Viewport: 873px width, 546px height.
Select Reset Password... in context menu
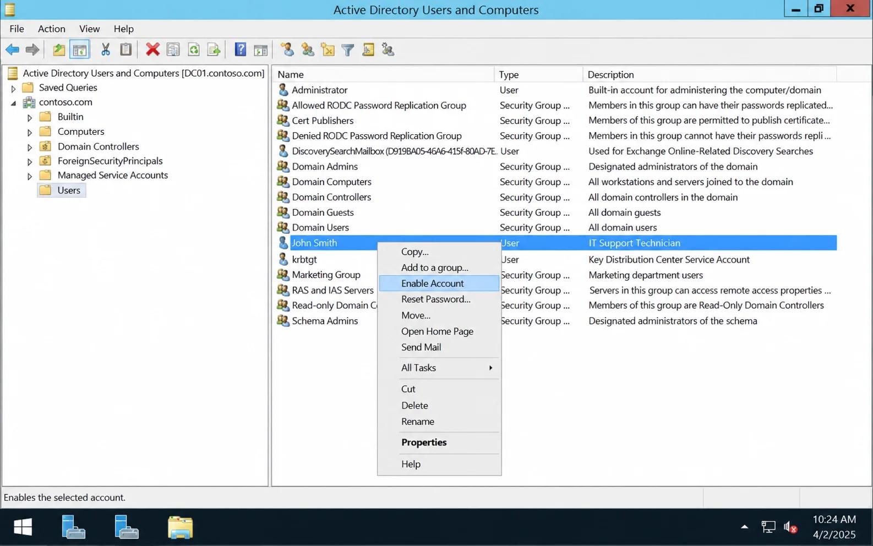point(439,299)
